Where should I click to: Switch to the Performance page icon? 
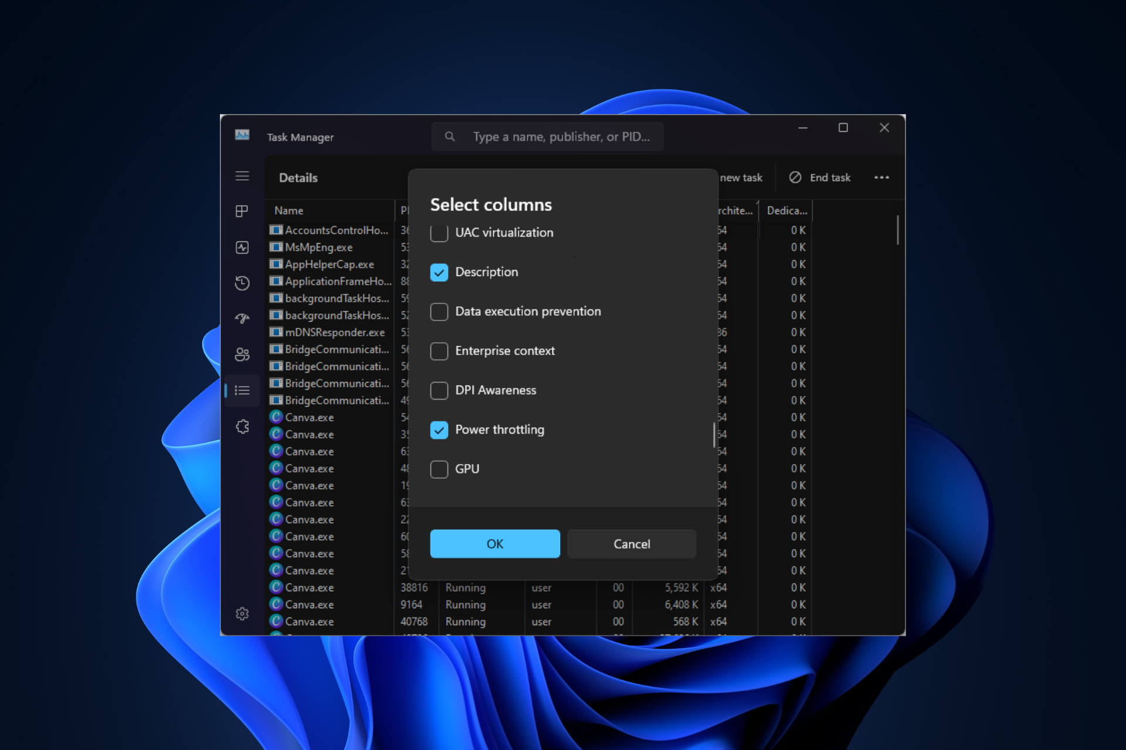click(242, 247)
